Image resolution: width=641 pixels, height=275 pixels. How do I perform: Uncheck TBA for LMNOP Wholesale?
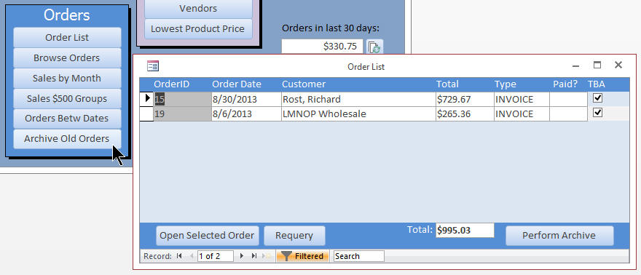pos(598,112)
